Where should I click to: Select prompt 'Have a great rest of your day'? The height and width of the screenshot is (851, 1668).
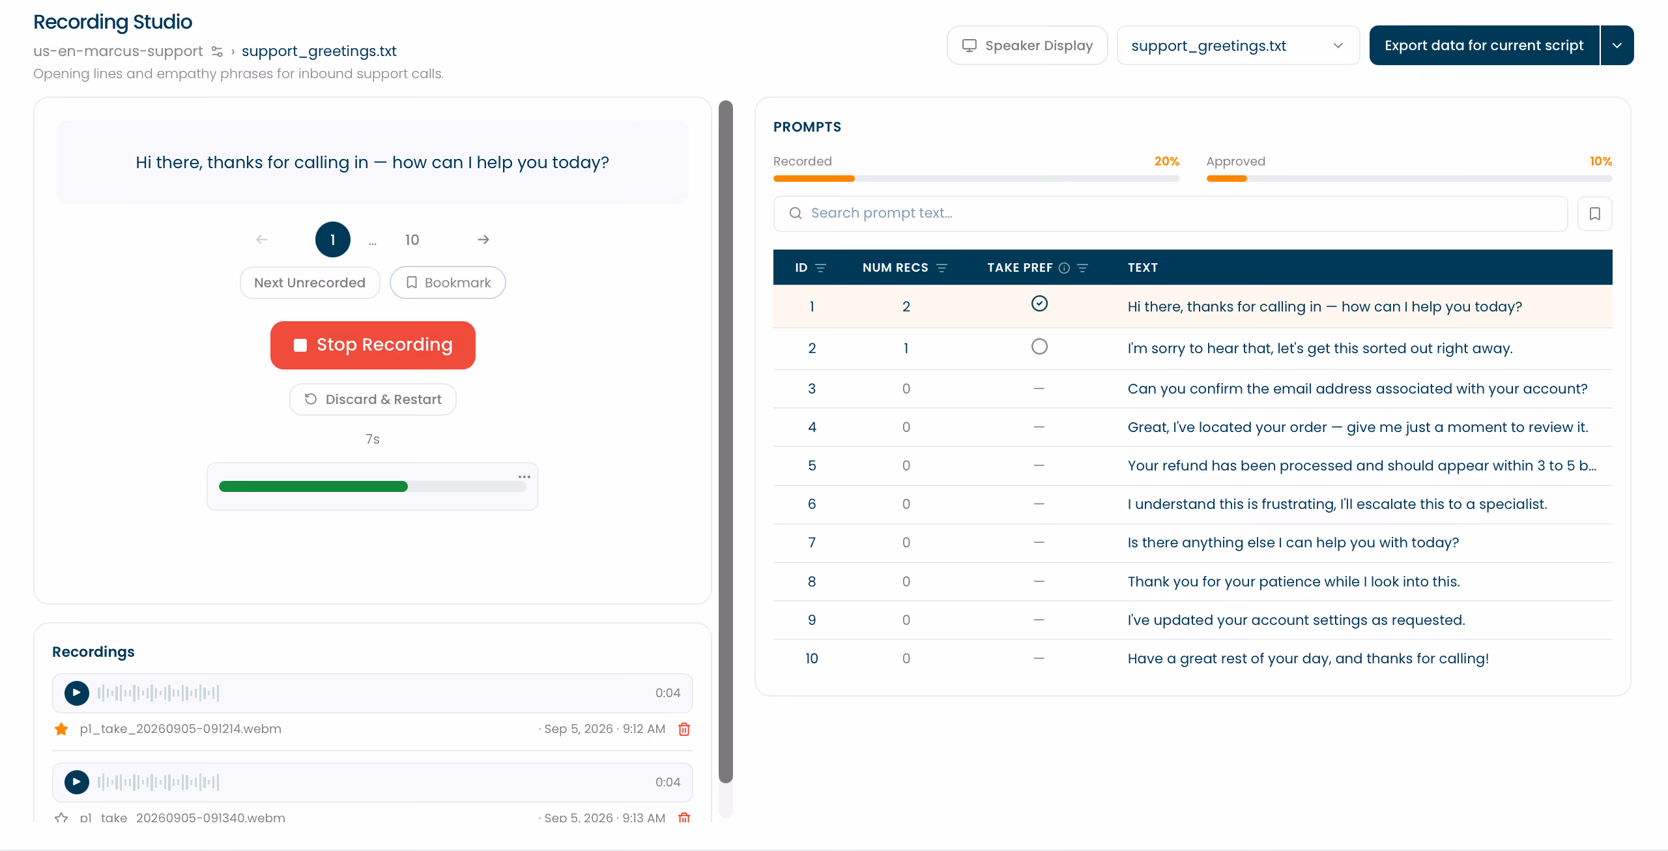pyautogui.click(x=1193, y=659)
